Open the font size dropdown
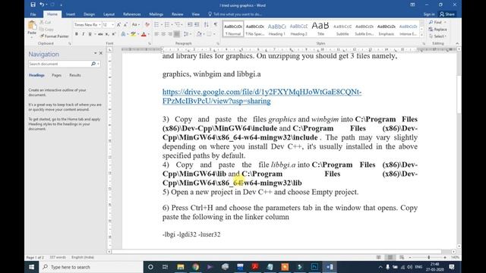Image resolution: width=486 pixels, height=273 pixels. coord(113,24)
